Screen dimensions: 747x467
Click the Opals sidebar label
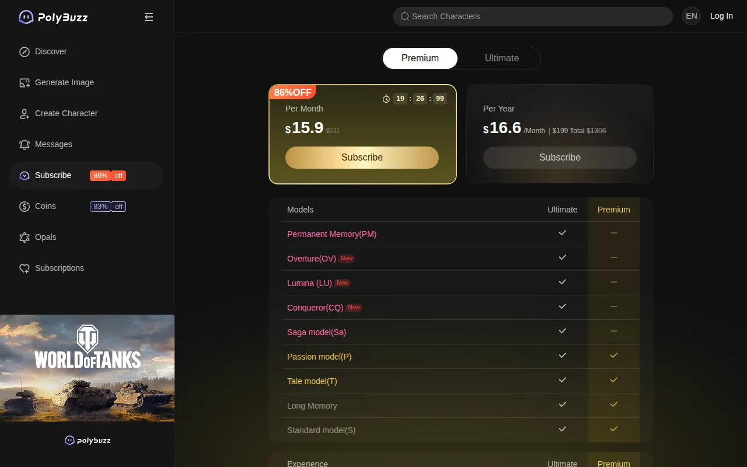coord(46,237)
